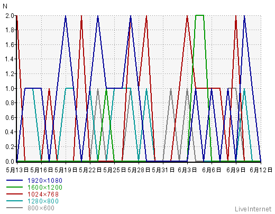The height and width of the screenshot is (214, 275).
Task: Click the red 1024×768 legend line swatch
Action: click(14, 194)
